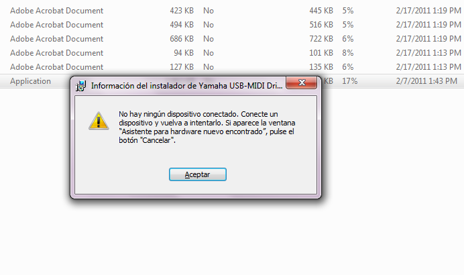
Task: Select the 423 KB Adobe Acrobat Document row
Action: (232, 11)
